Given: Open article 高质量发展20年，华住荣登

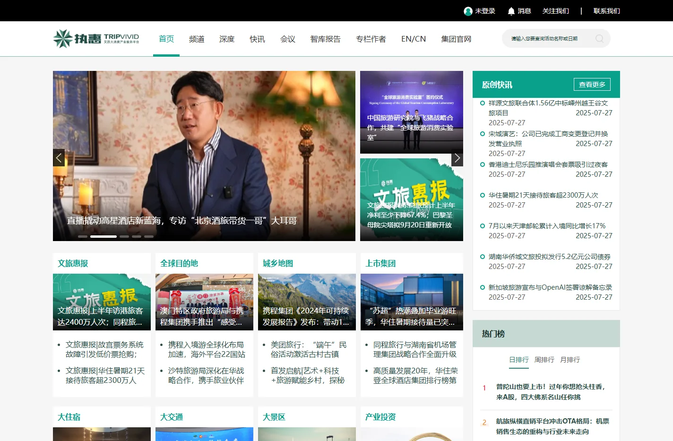Looking at the screenshot, I should (415, 375).
